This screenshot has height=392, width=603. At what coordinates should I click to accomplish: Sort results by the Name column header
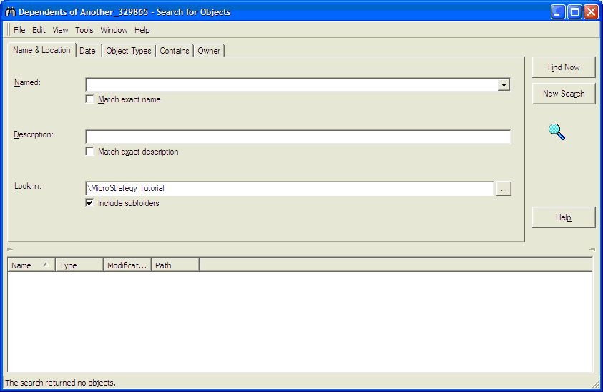coord(30,265)
